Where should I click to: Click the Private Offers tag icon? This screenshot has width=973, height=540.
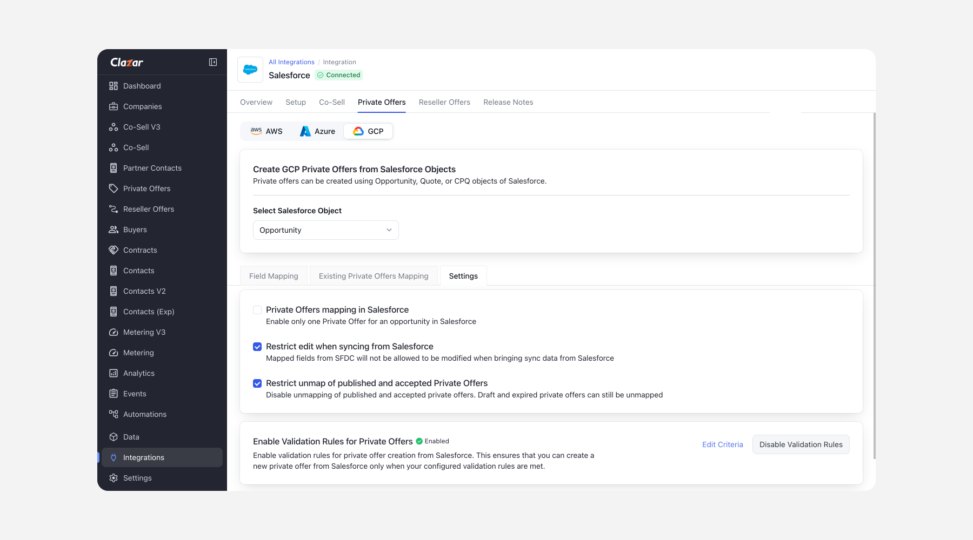114,188
